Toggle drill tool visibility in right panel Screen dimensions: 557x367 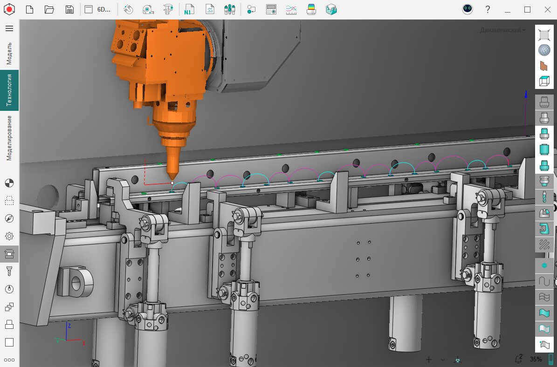point(544,197)
